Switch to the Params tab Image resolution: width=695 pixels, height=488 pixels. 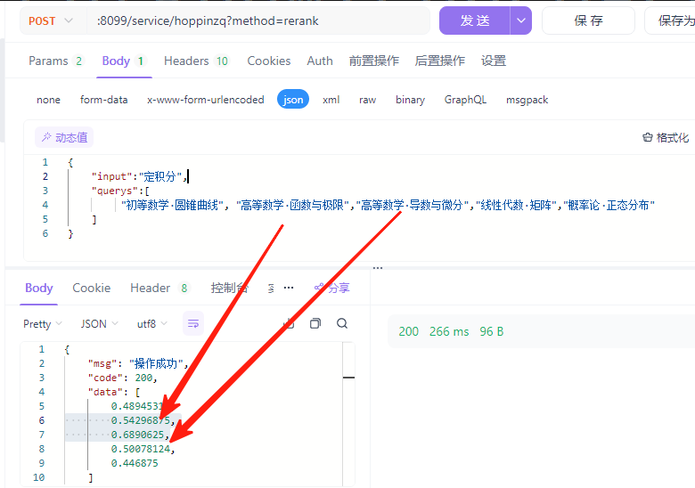[55, 61]
